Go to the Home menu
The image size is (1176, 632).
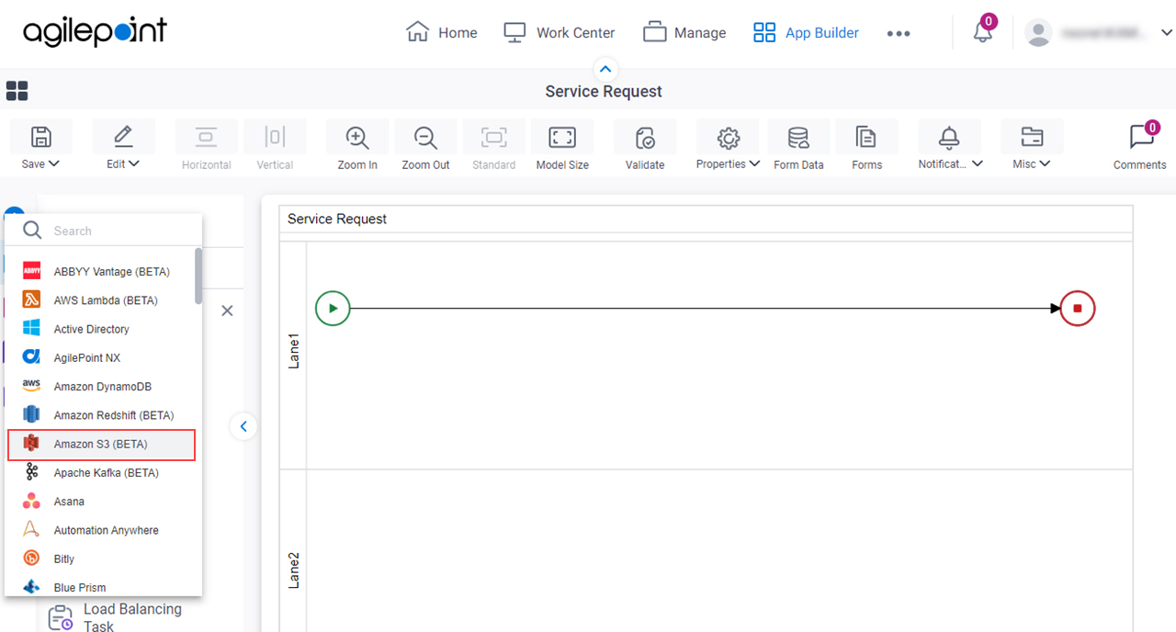pos(442,33)
